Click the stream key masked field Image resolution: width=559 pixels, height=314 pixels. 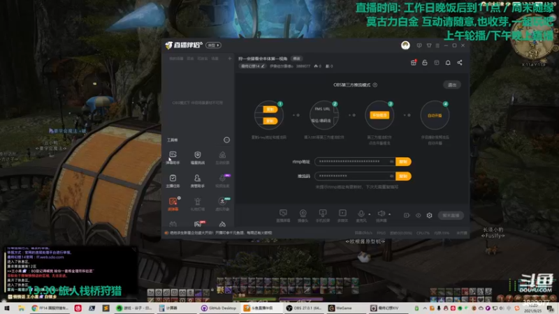pyautogui.click(x=355, y=176)
